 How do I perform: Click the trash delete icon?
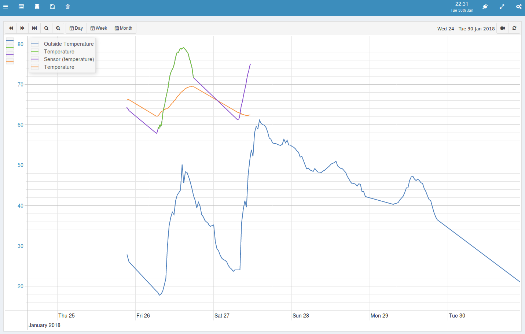(68, 7)
